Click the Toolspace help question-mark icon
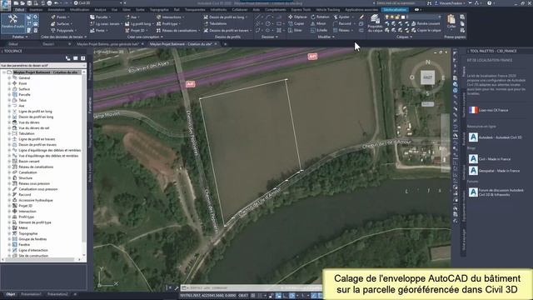Image resolution: width=533 pixels, height=300 pixels. 83,58
